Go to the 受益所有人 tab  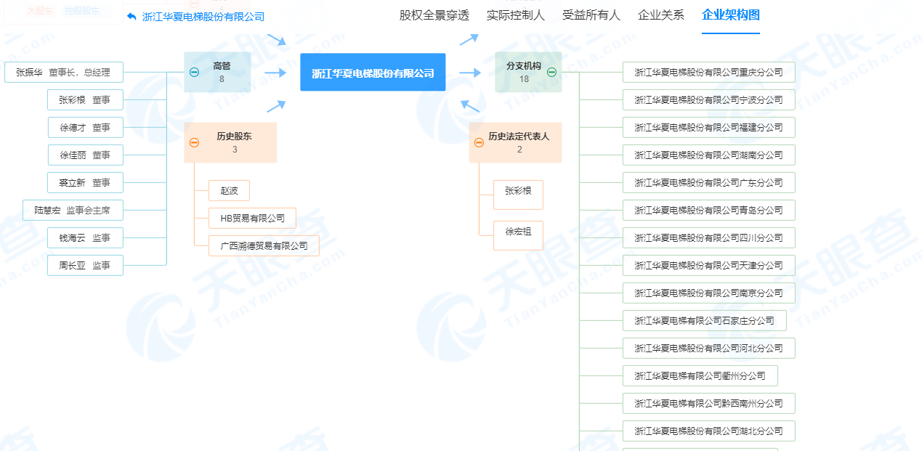(x=591, y=15)
